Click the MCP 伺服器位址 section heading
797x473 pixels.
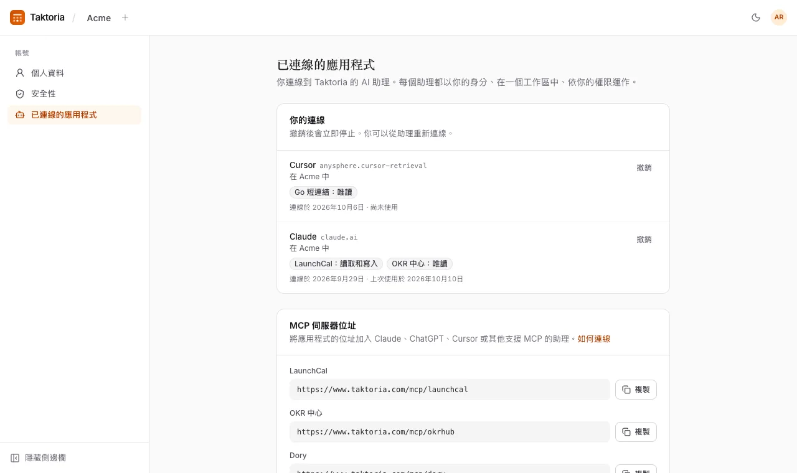tap(323, 325)
